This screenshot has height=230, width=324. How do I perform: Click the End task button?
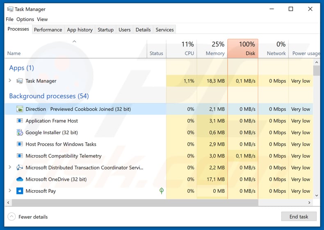point(299,216)
